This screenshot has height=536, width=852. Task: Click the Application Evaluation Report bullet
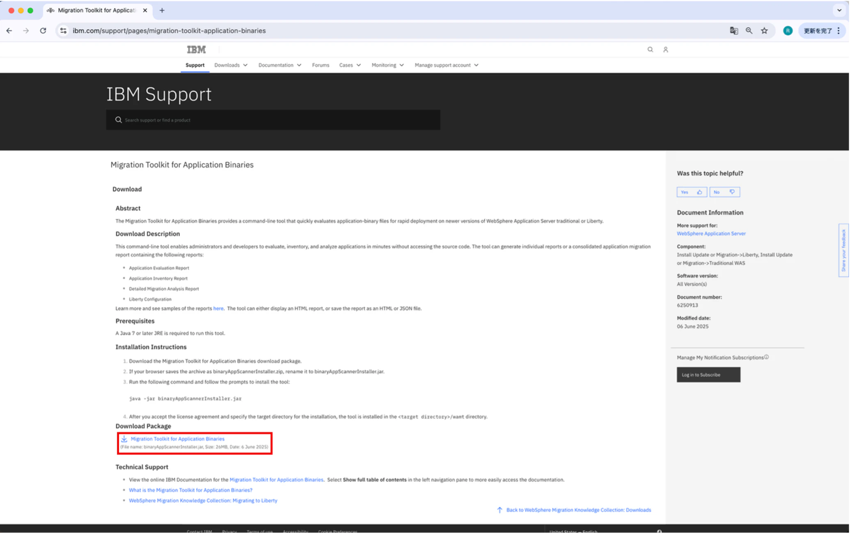tap(159, 268)
